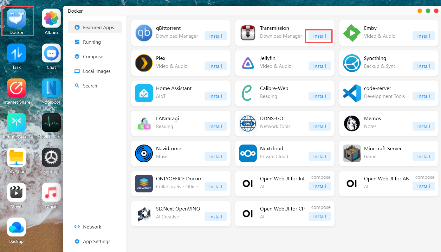Image resolution: width=441 pixels, height=252 pixels.
Task: Click the SD.Next OpenVINO app icon
Action: click(144, 214)
